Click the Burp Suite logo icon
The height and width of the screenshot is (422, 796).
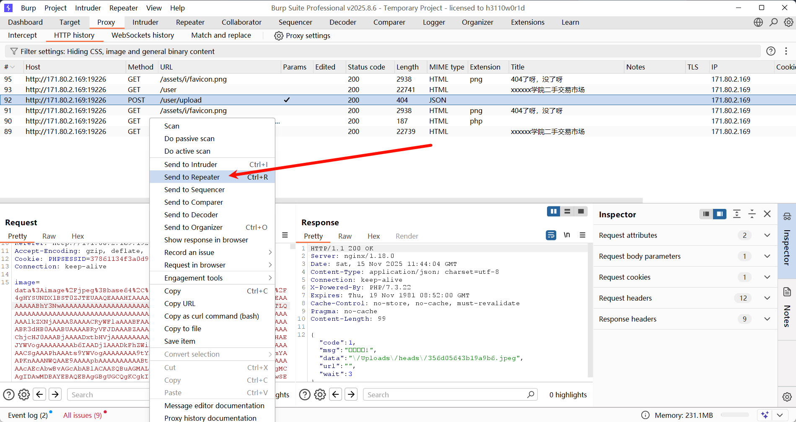pos(8,8)
